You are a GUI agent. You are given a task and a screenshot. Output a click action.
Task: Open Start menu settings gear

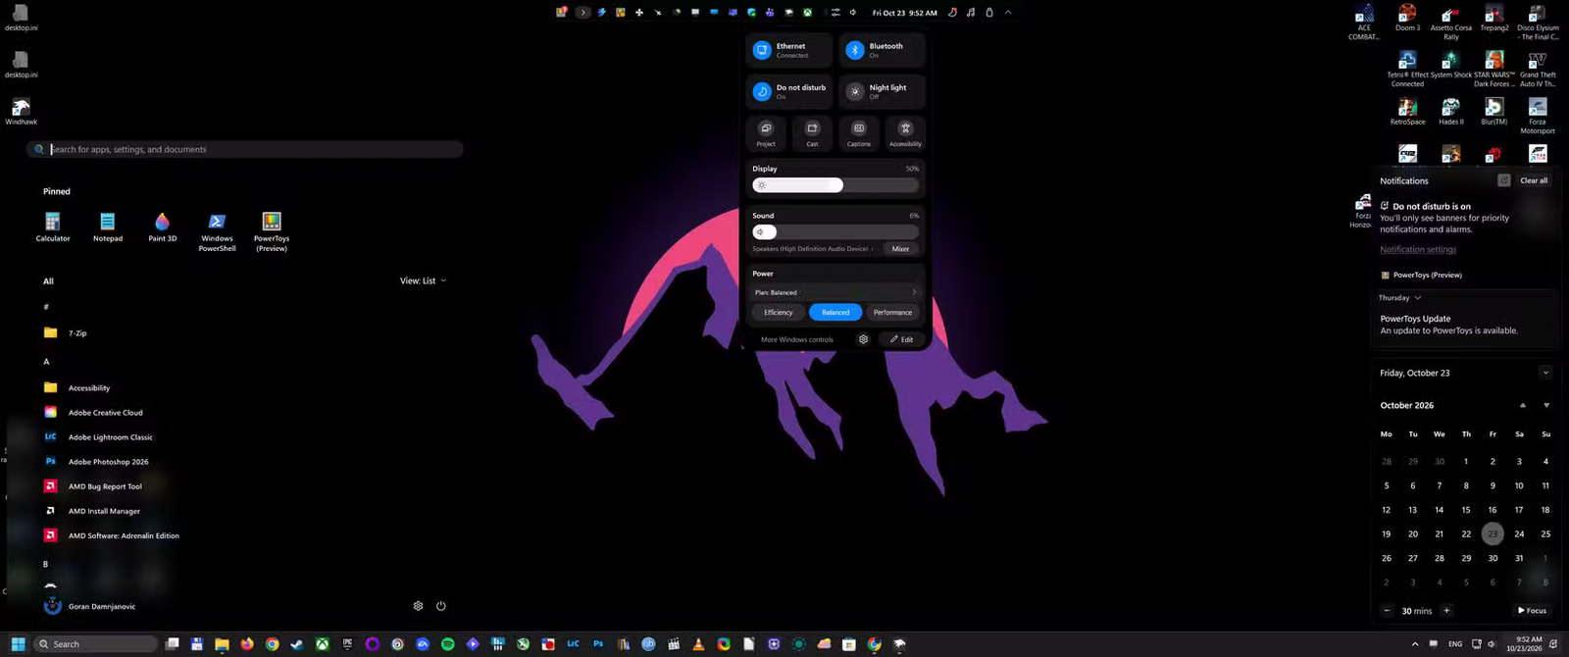click(x=418, y=606)
